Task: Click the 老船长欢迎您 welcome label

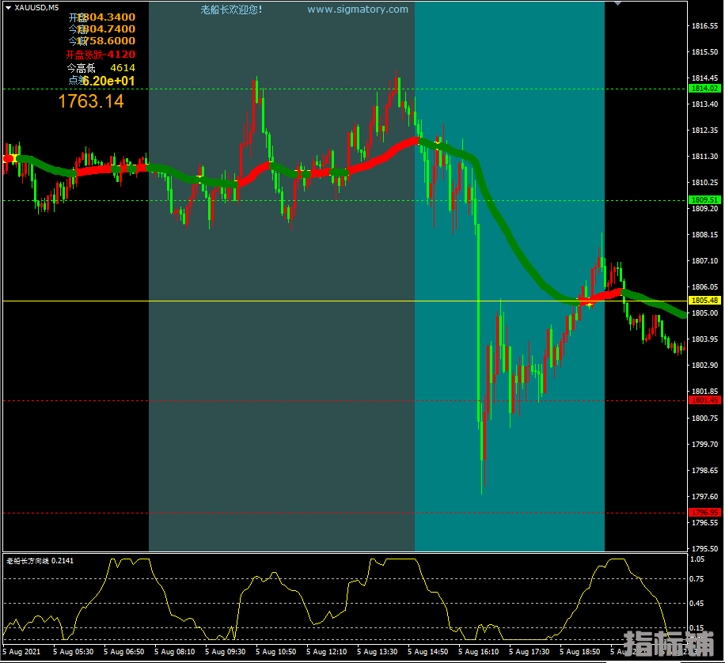Action: tap(231, 9)
